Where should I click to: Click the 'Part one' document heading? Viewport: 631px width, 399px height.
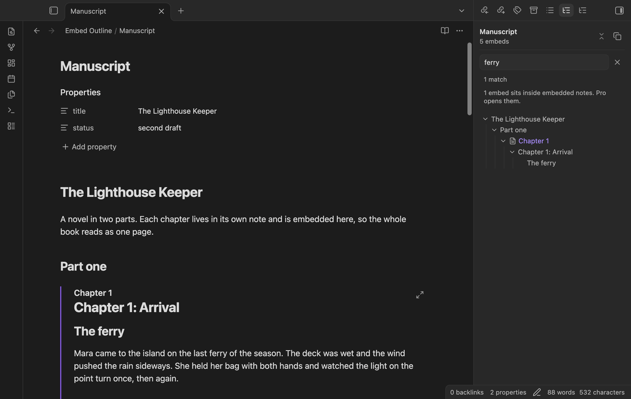coord(84,267)
